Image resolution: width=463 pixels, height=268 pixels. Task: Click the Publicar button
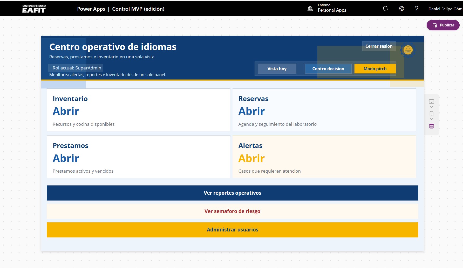click(x=443, y=25)
